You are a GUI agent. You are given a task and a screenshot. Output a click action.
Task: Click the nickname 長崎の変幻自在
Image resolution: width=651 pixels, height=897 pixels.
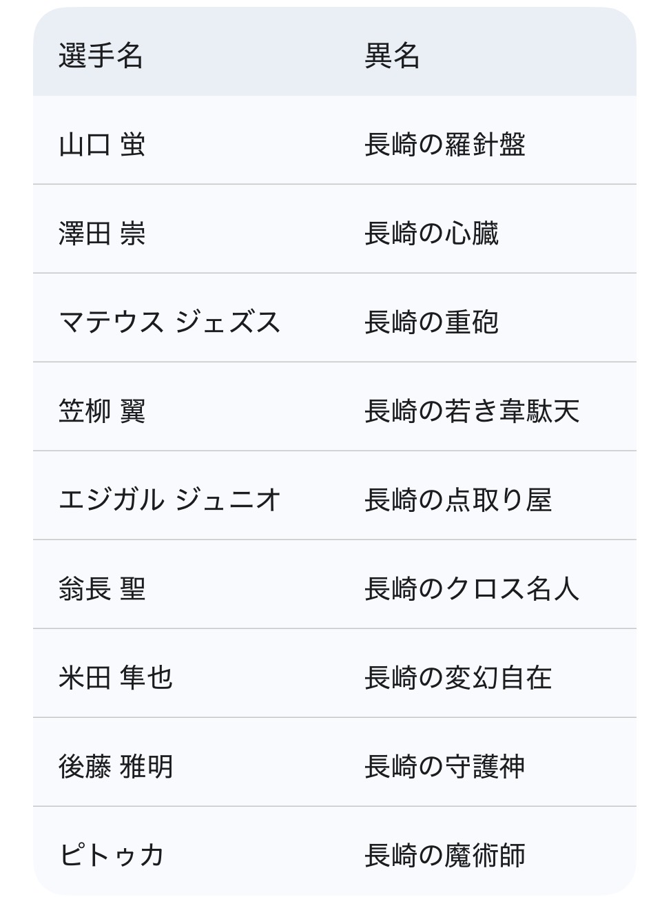click(x=458, y=678)
